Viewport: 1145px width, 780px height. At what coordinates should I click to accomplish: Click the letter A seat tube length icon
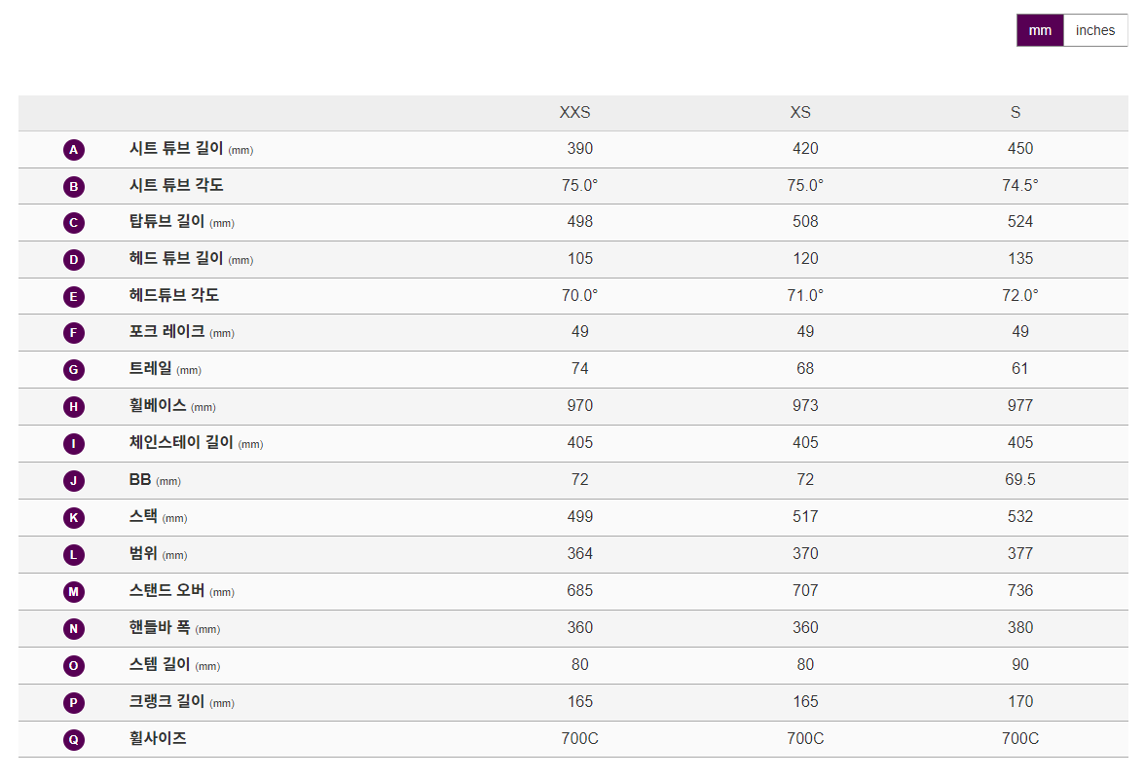pos(74,150)
